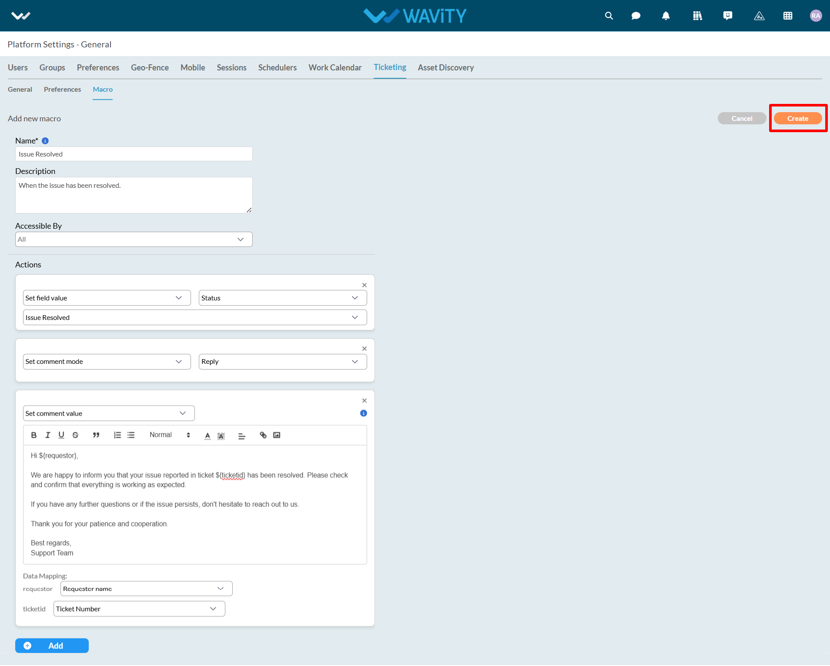Open the triangle analytics icon
This screenshot has height=666, width=830.
click(759, 16)
